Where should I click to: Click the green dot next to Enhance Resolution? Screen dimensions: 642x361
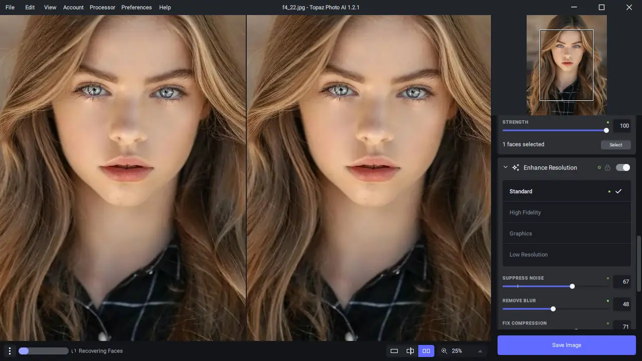pos(599,167)
